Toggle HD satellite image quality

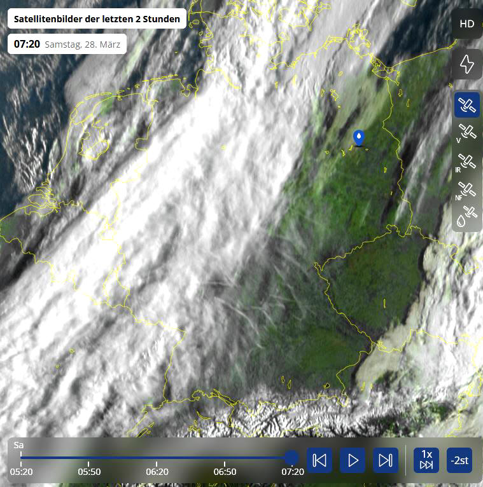coord(466,24)
